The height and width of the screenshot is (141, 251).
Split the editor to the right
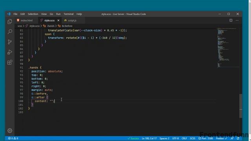[231, 20]
